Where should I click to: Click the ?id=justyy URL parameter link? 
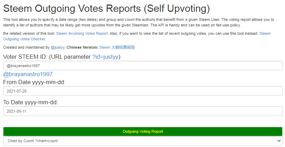(x=106, y=57)
